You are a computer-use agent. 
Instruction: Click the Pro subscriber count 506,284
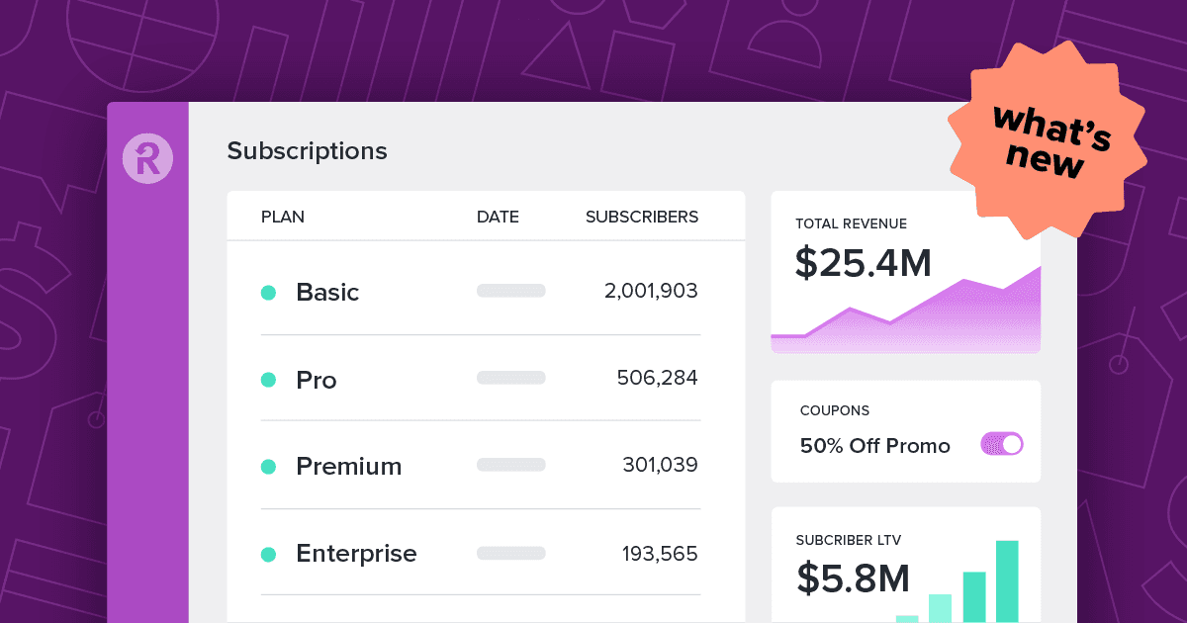[657, 378]
